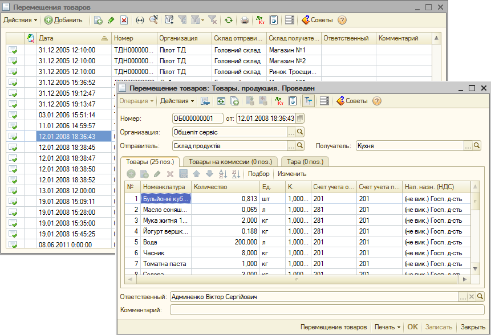
Task: Open search by number magnifier icon
Action: click(153, 20)
